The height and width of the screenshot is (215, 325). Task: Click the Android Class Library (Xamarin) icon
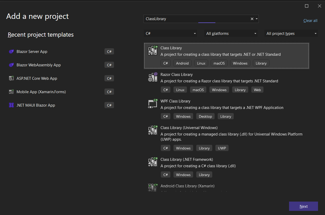point(153,188)
